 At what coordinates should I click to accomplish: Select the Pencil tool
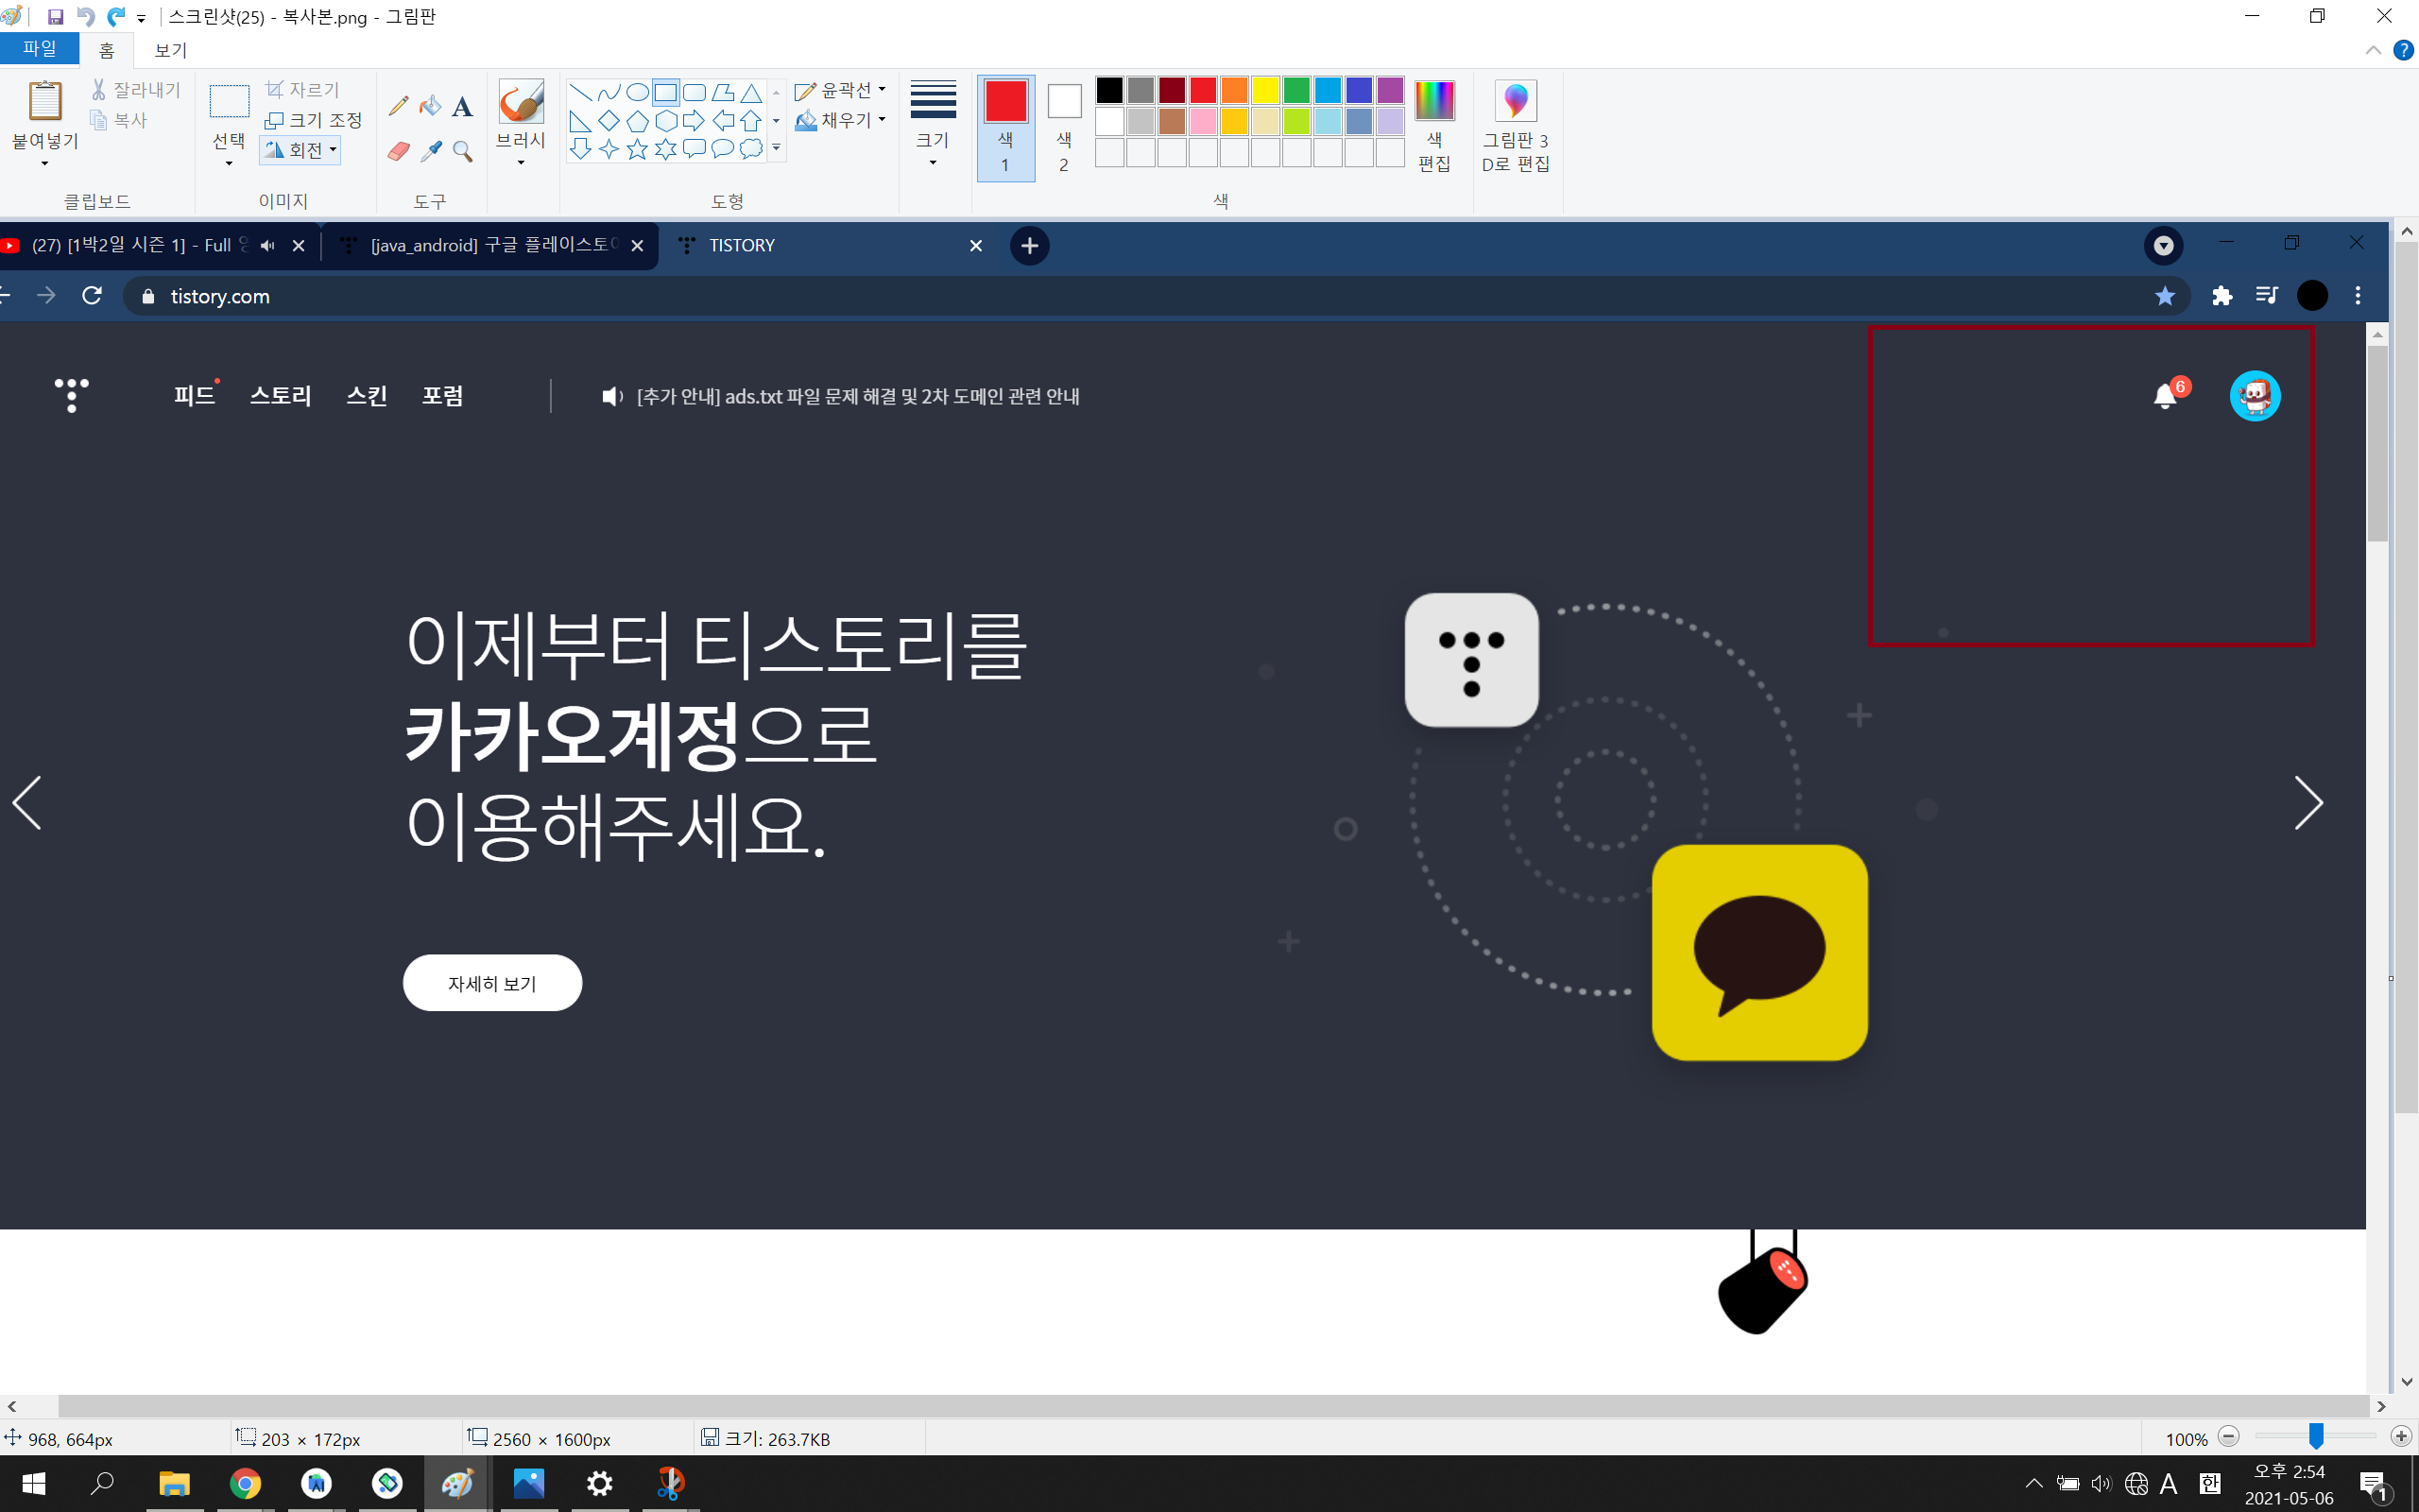[x=398, y=105]
